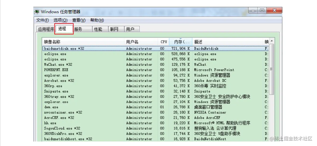Click the Microsoft HTML 帮助执行程序 description
The height and width of the screenshot is (146, 317).
coord(222,123)
